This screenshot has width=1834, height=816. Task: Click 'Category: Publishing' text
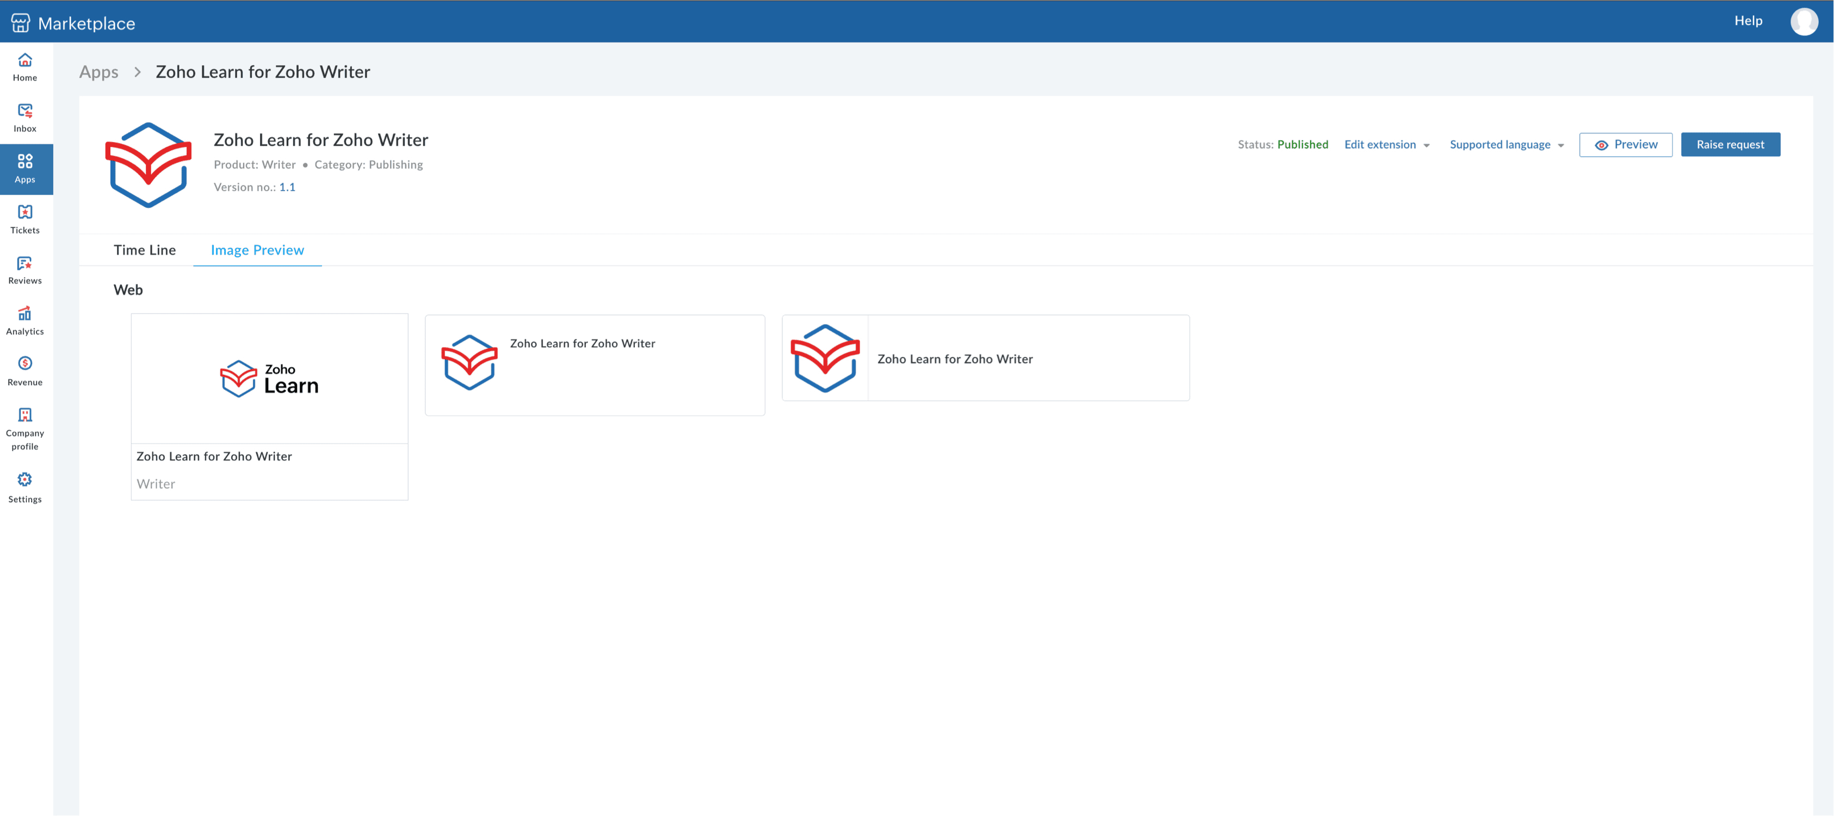368,164
